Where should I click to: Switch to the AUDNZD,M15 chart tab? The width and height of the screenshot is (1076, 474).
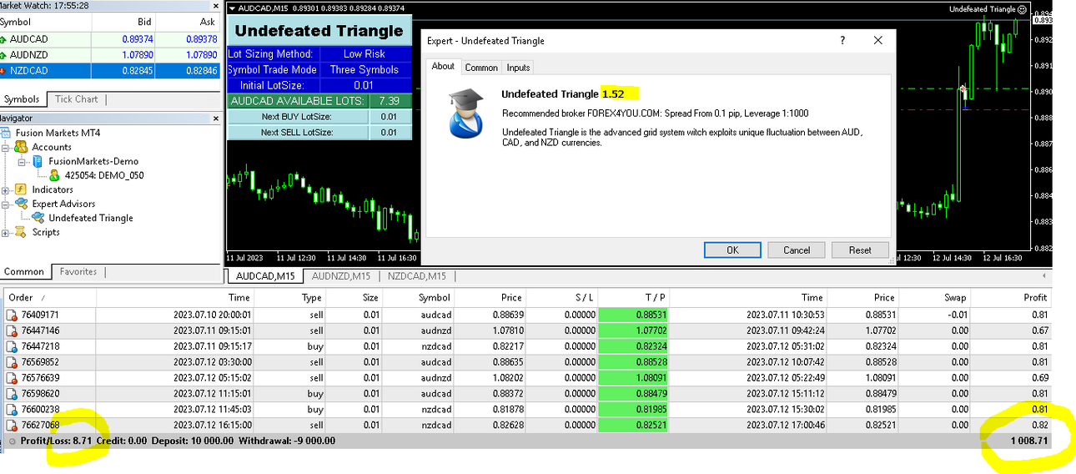[x=341, y=276]
